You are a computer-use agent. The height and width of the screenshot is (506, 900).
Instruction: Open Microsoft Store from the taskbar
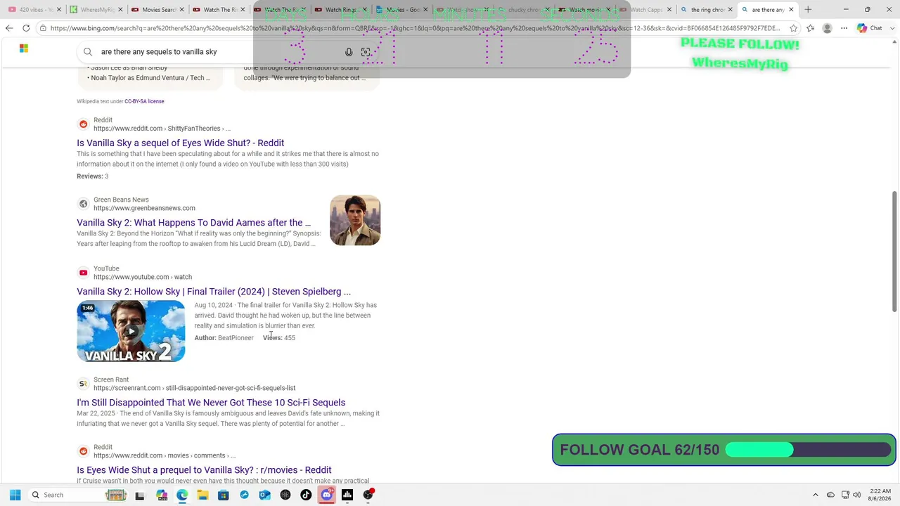click(x=224, y=495)
